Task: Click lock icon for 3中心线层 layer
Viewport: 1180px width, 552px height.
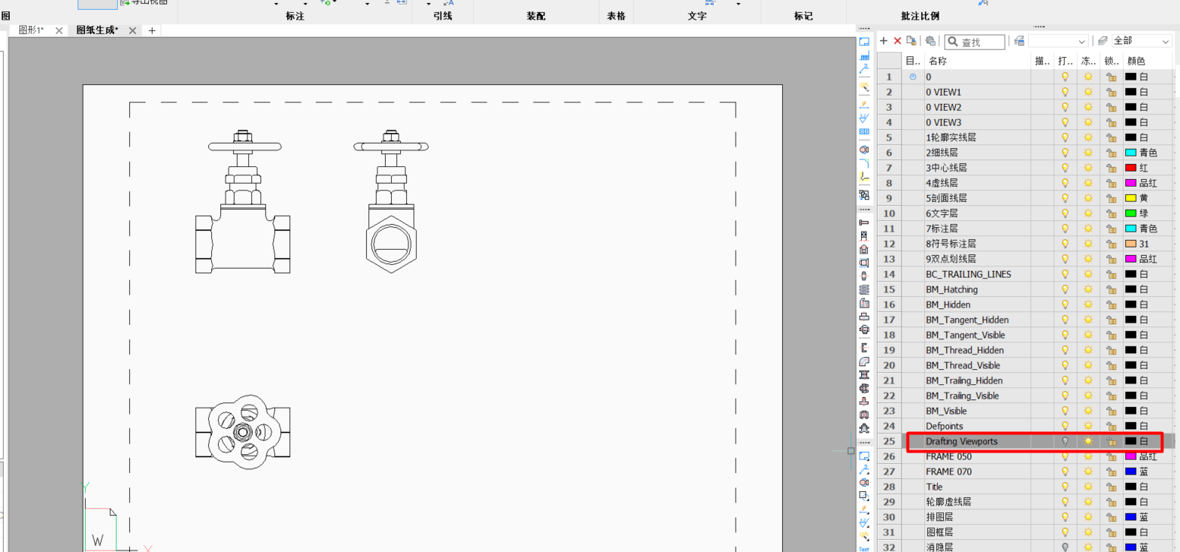Action: (x=1111, y=168)
